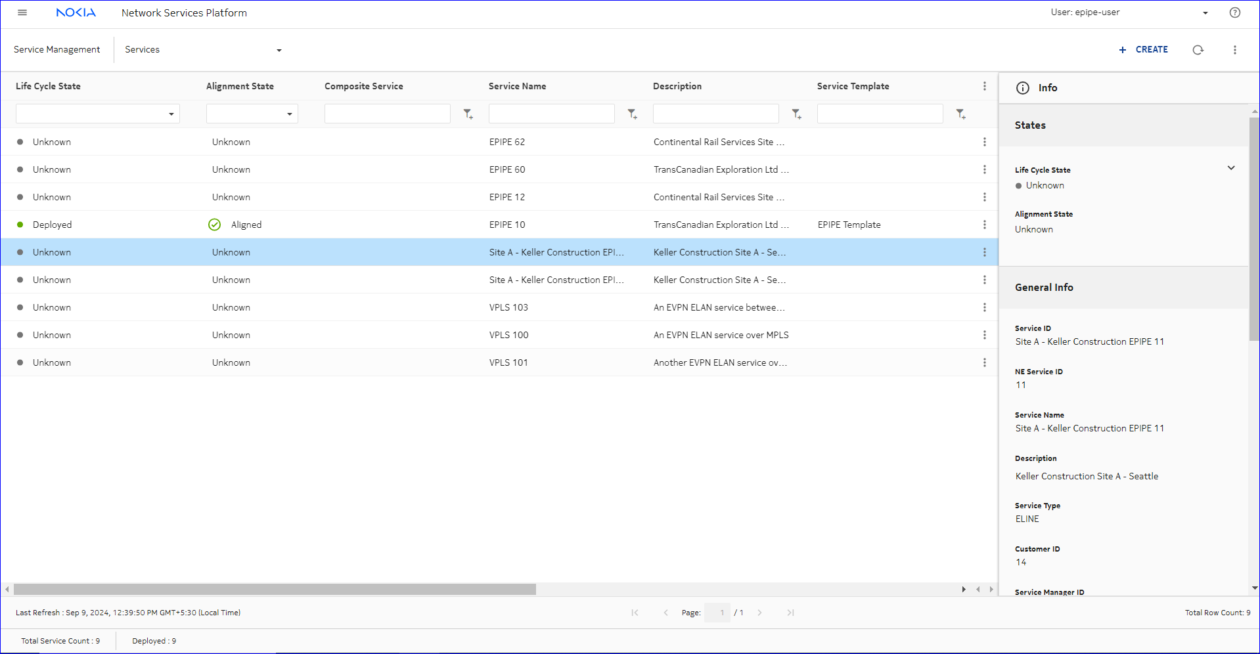The width and height of the screenshot is (1260, 654).
Task: Click the Service Name filter icon
Action: [x=633, y=114]
